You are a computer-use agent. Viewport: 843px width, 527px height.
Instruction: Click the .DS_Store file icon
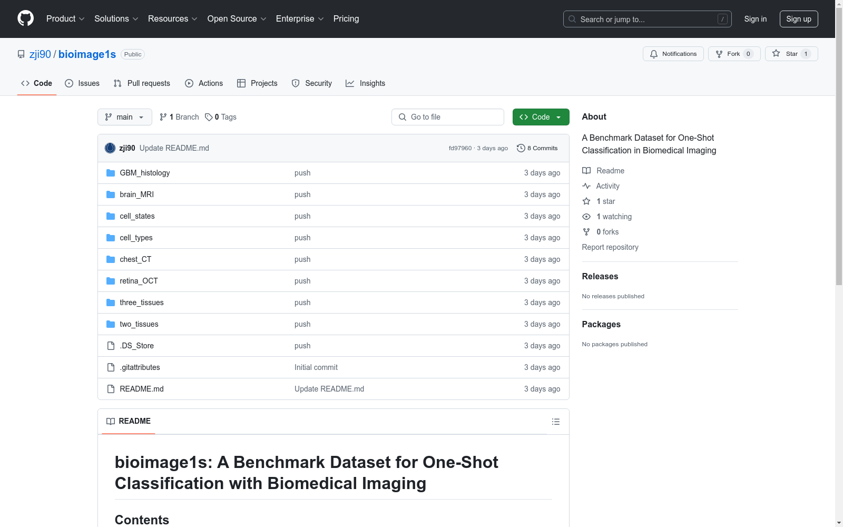coord(111,346)
